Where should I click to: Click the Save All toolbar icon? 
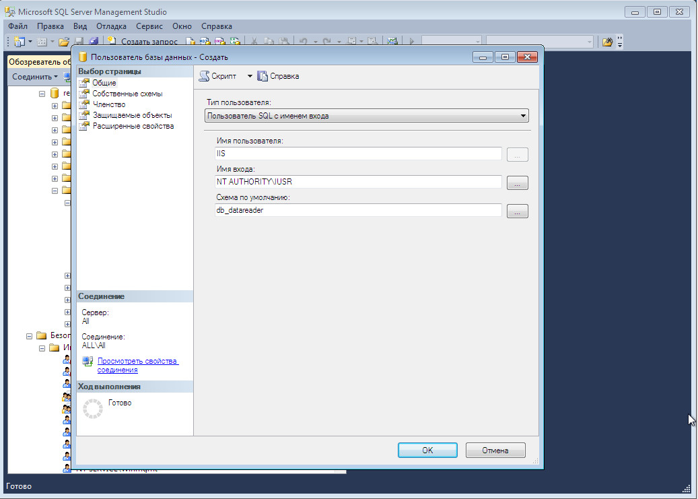tap(94, 42)
